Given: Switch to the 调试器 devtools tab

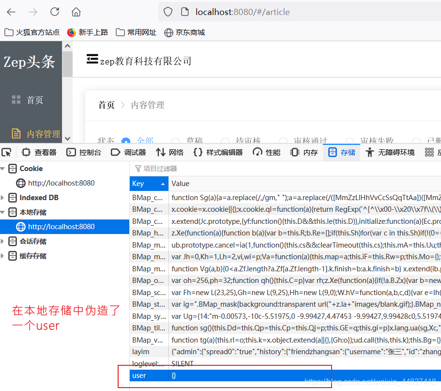Looking at the screenshot, I should point(128,152).
